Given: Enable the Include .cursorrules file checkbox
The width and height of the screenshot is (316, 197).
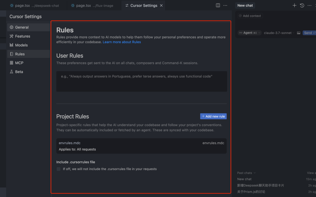Looking at the screenshot, I should 59,169.
